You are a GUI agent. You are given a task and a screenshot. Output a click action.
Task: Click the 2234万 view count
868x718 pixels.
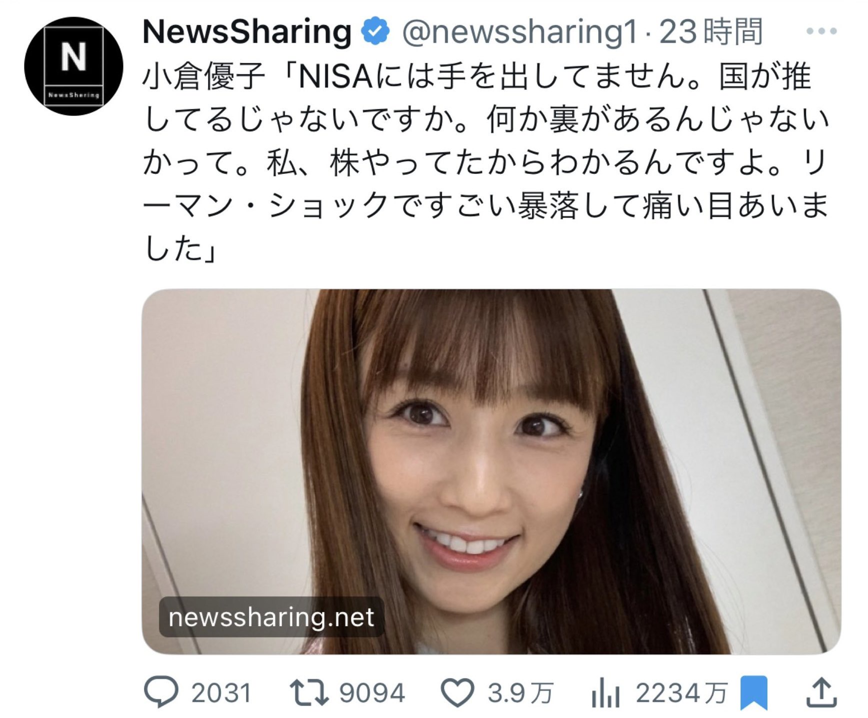[681, 693]
